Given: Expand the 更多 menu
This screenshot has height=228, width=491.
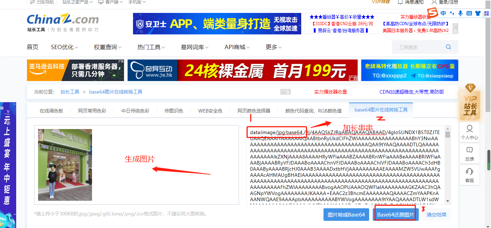Looking at the screenshot, I should coord(274,47).
